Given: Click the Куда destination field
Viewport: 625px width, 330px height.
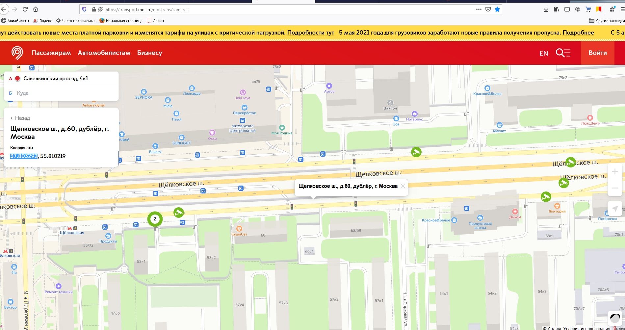Looking at the screenshot, I should [x=61, y=93].
